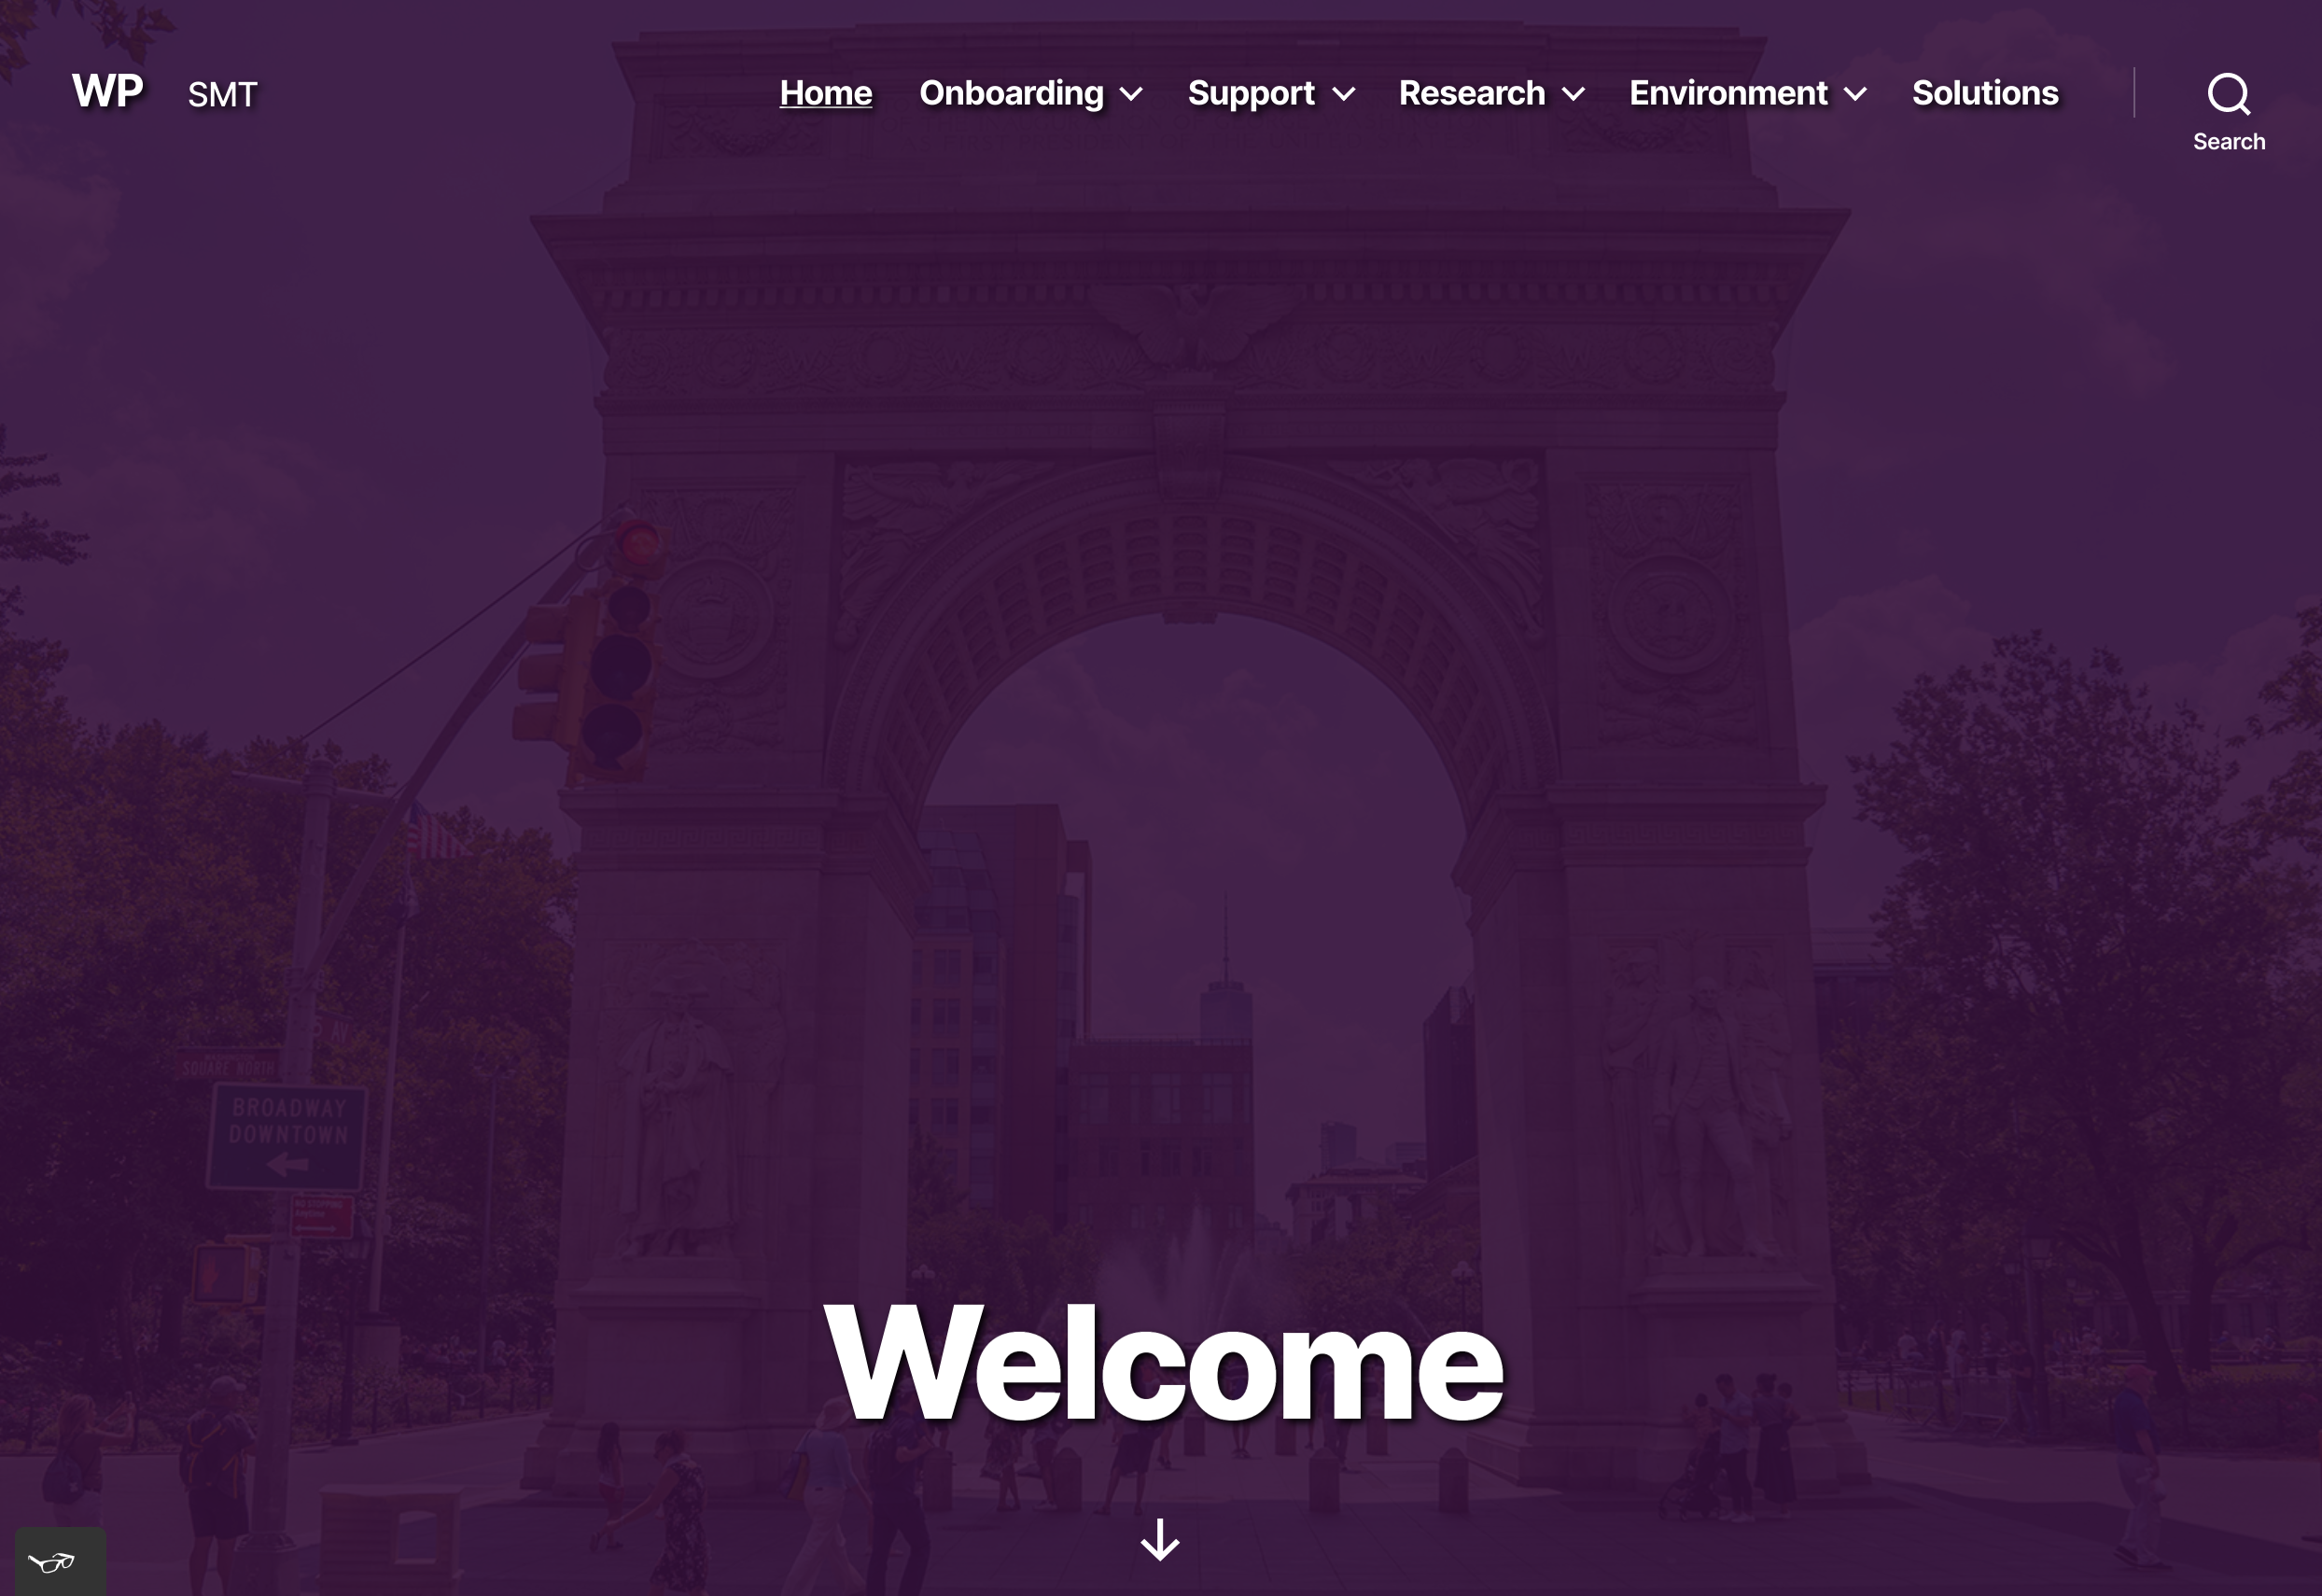The height and width of the screenshot is (1596, 2322).
Task: Click the search text label next to icon
Action: (2229, 141)
